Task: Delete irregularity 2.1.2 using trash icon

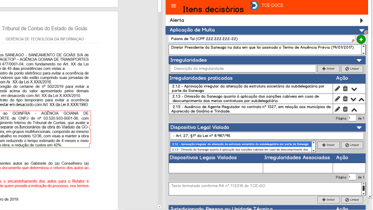Action: click(x=345, y=89)
